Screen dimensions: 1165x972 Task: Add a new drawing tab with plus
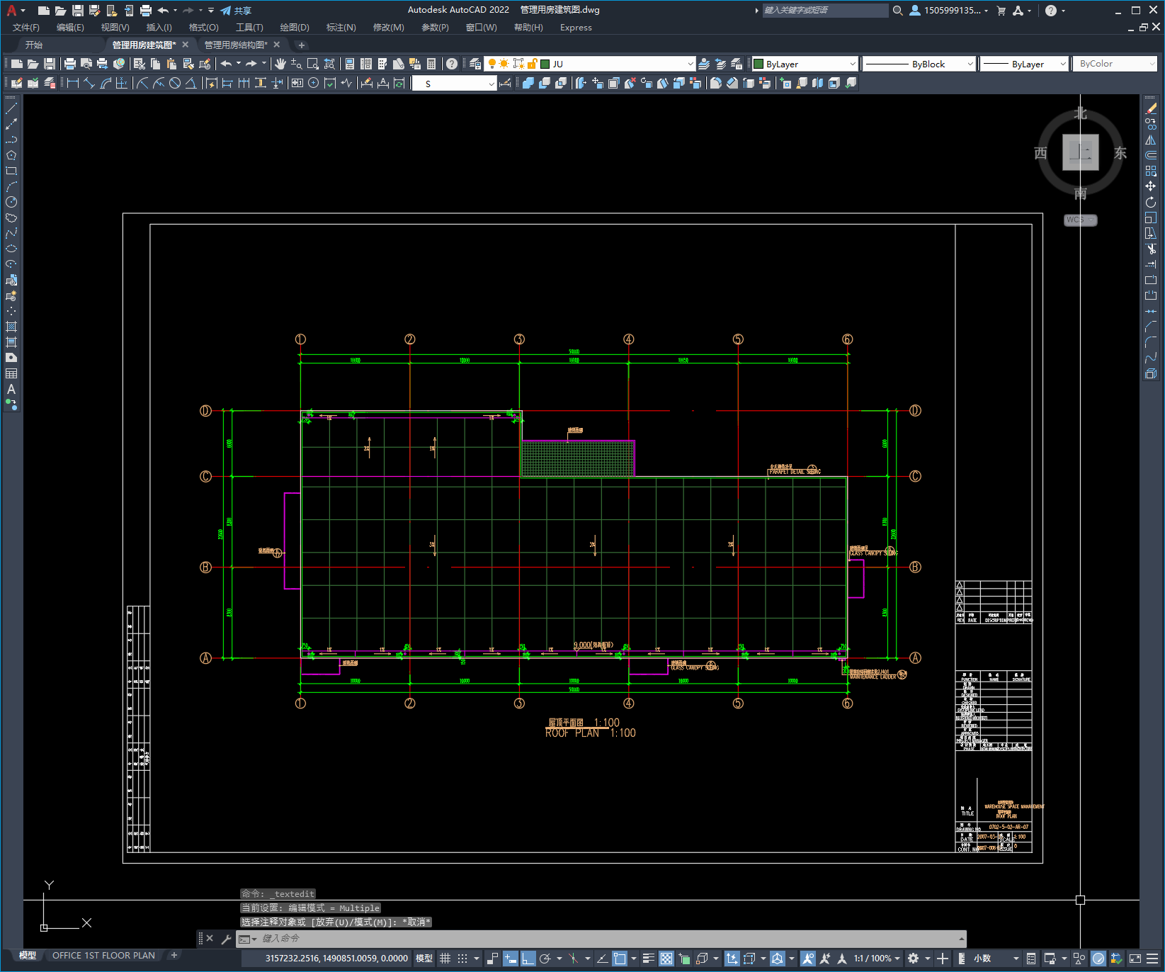point(302,45)
